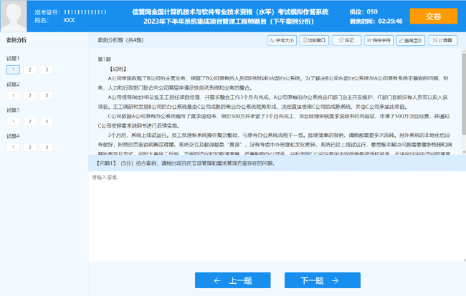The width and height of the screenshot is (466, 296).
Task: Jump to sub-question 3 of 试题4
Action: (x=47, y=147)
